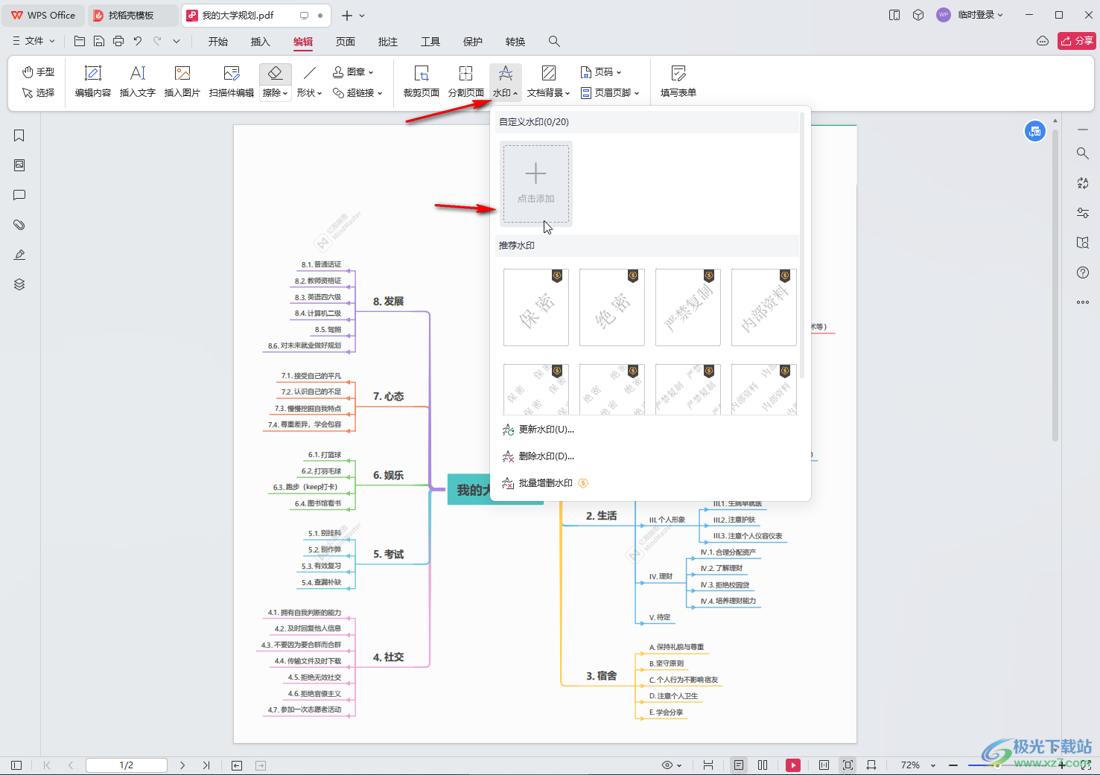This screenshot has width=1100, height=775.
Task: Toggle fit page view button
Action: pos(848,765)
